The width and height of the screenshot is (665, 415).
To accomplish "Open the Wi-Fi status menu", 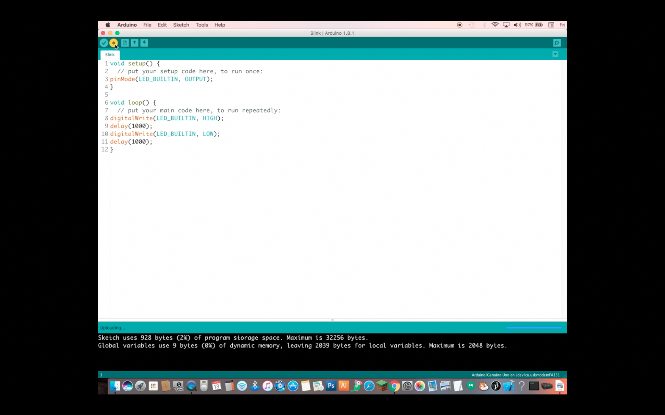I will coord(495,25).
